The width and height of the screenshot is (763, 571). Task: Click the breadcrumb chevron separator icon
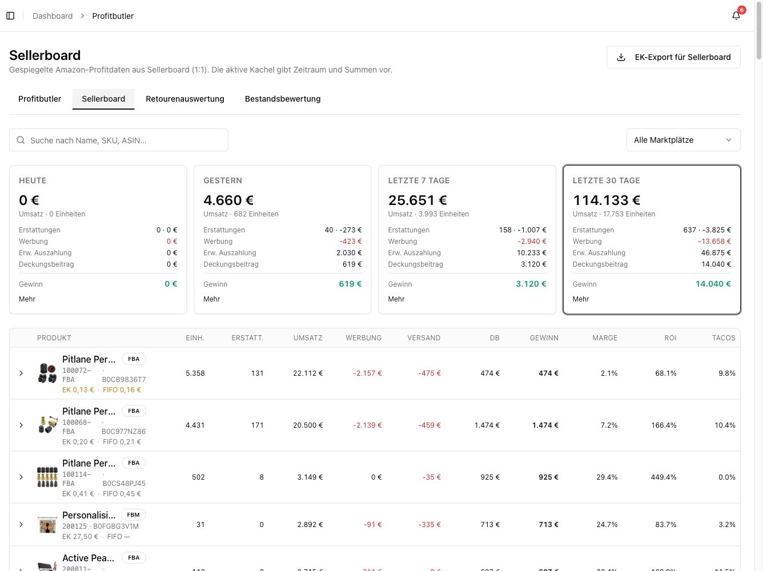pyautogui.click(x=82, y=16)
